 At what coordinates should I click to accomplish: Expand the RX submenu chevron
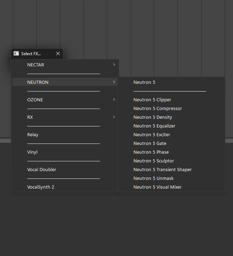[x=114, y=117]
